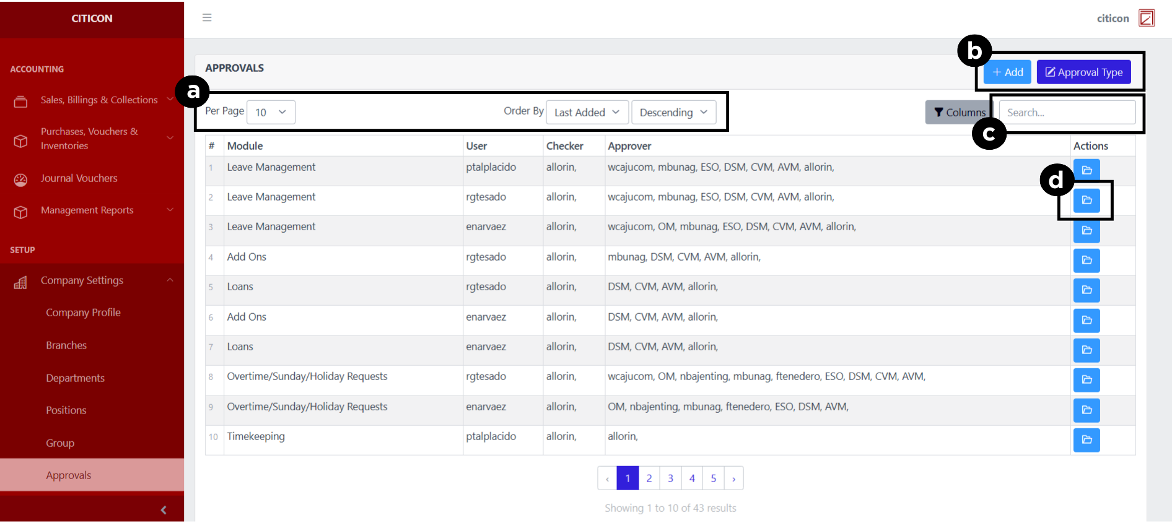Go to Departments in sidebar
This screenshot has width=1172, height=523.
tap(75, 378)
